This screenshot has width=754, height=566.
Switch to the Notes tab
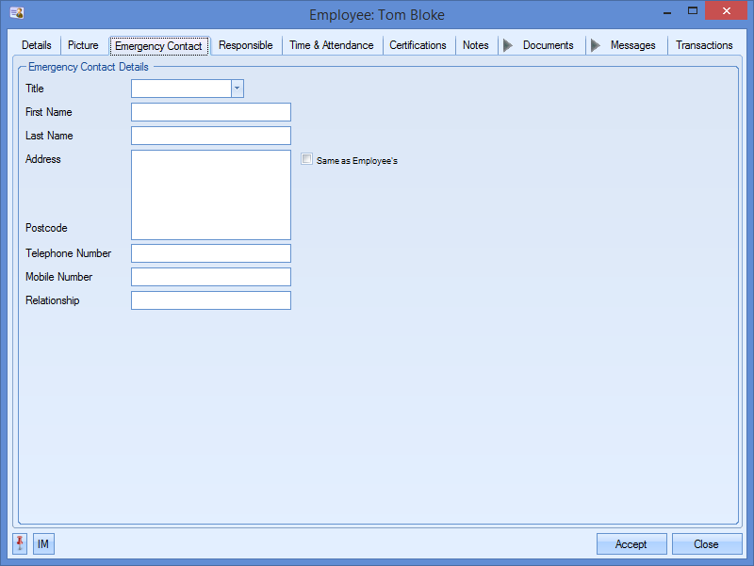click(x=476, y=45)
